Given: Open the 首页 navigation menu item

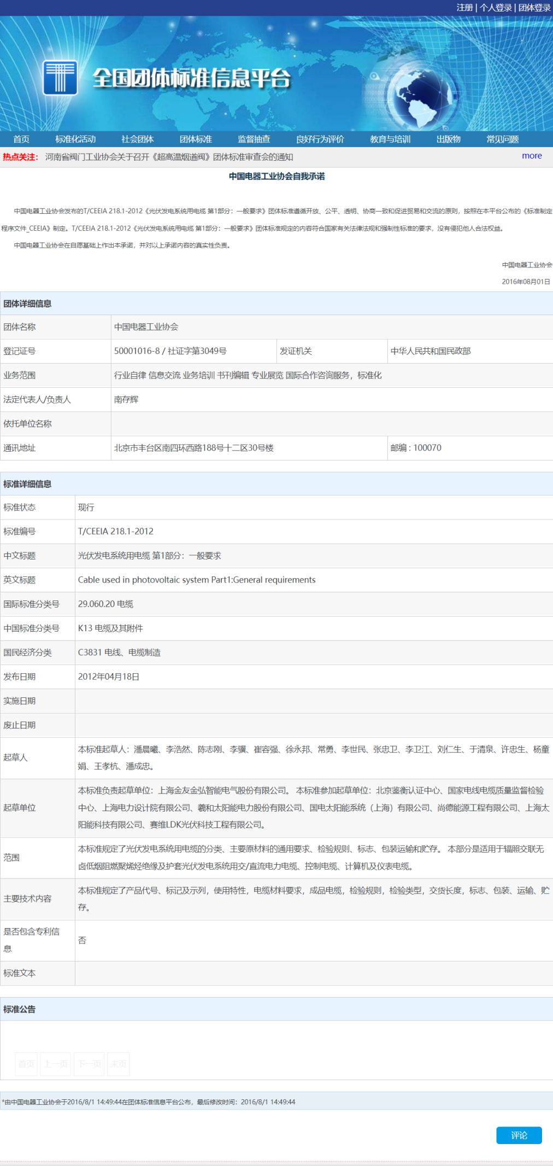Looking at the screenshot, I should click(21, 139).
